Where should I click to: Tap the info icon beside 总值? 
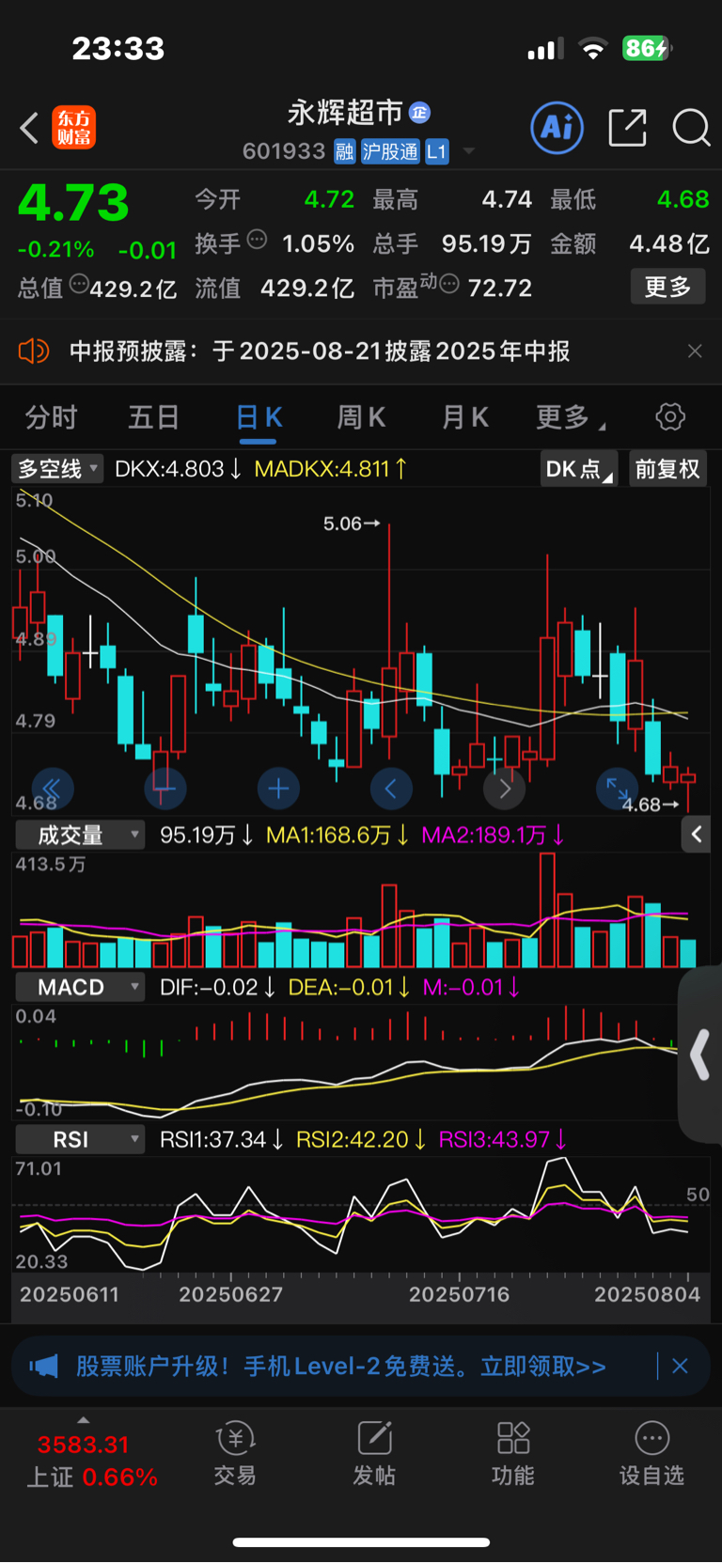[x=79, y=284]
